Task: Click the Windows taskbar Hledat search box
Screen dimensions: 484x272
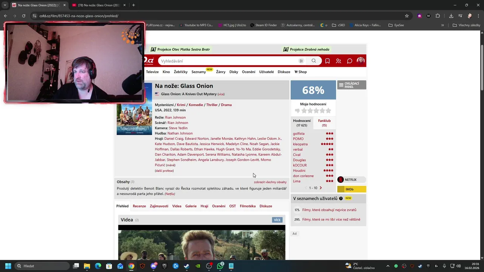Action: tap(42, 266)
